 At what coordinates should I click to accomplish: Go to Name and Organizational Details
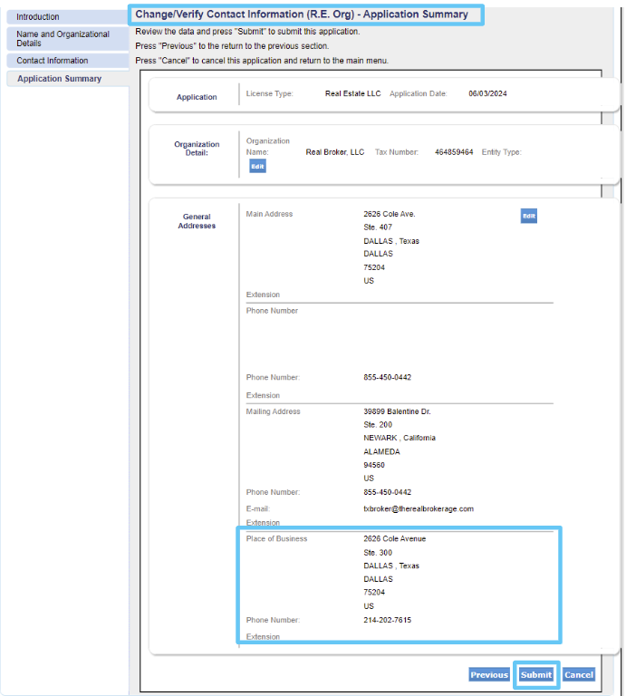coord(67,39)
